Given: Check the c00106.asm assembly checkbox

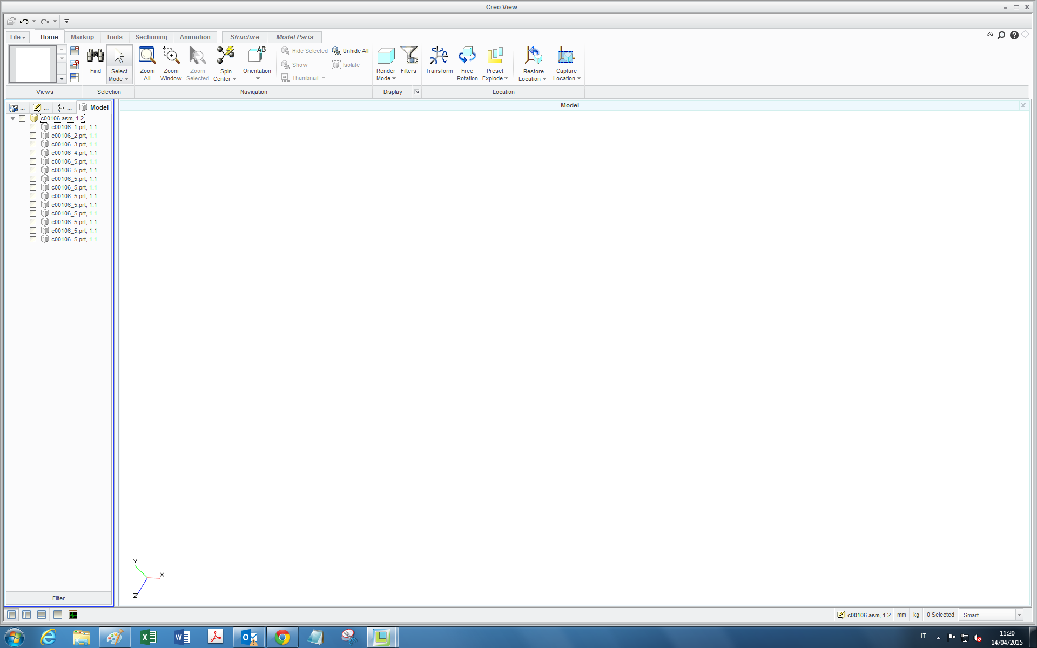Looking at the screenshot, I should tap(22, 118).
